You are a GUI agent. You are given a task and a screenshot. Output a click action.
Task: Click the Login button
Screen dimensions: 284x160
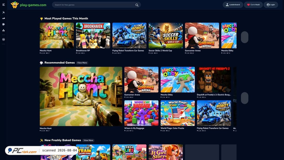pyautogui.click(x=271, y=5)
